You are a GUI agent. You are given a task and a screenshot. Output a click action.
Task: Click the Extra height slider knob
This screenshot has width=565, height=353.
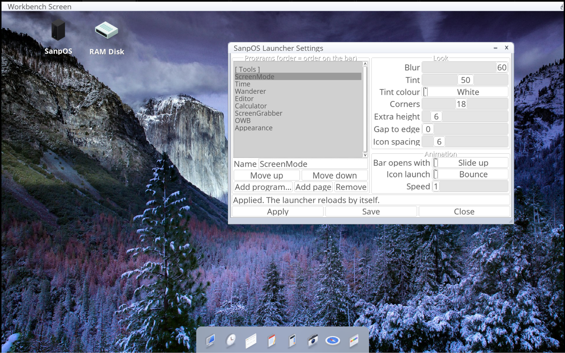[x=437, y=116]
